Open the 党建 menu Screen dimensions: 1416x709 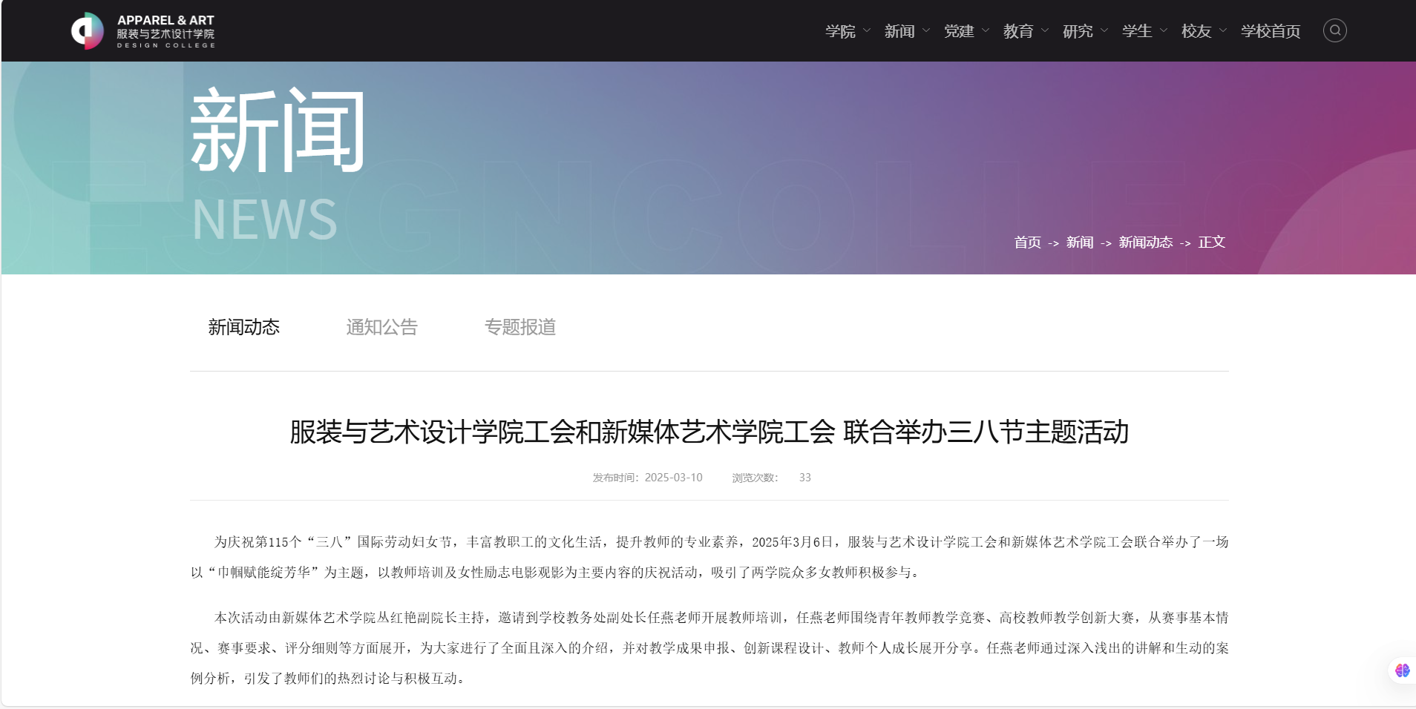coord(959,31)
